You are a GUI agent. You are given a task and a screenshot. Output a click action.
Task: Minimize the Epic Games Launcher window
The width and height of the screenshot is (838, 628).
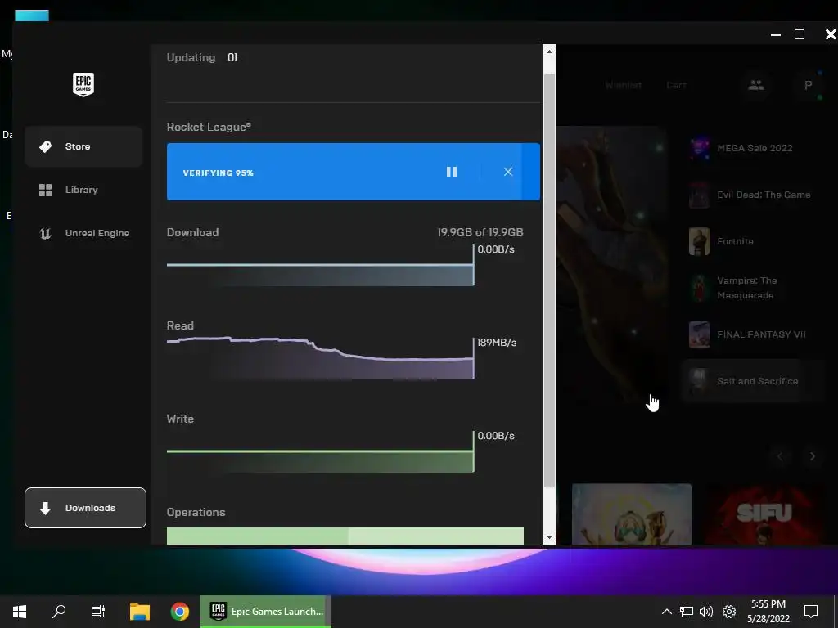pos(776,34)
